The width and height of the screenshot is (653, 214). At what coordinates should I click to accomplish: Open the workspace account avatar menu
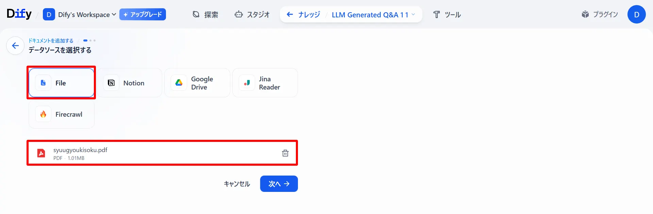(x=637, y=14)
